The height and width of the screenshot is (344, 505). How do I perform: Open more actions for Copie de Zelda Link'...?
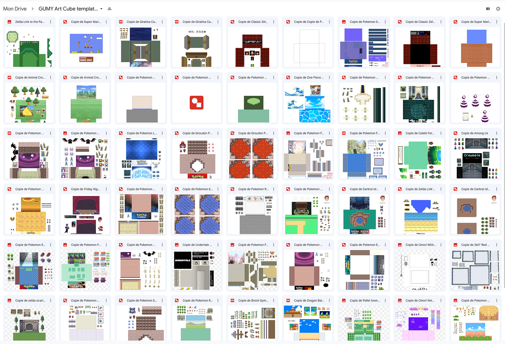pyautogui.click(x=441, y=189)
